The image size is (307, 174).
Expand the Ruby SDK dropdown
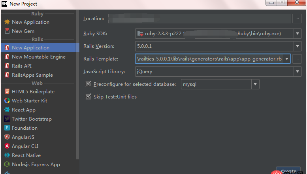coord(298,34)
